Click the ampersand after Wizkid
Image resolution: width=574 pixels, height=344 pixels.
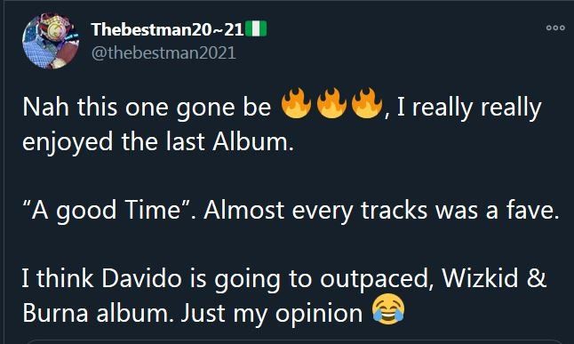tap(537, 278)
